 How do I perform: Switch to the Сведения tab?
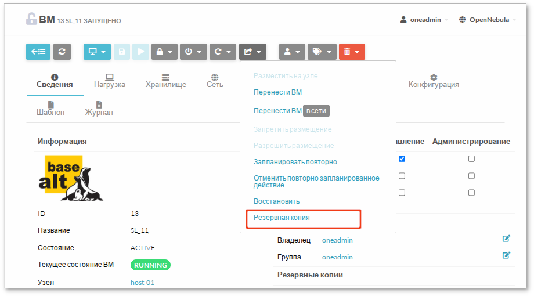[55, 81]
